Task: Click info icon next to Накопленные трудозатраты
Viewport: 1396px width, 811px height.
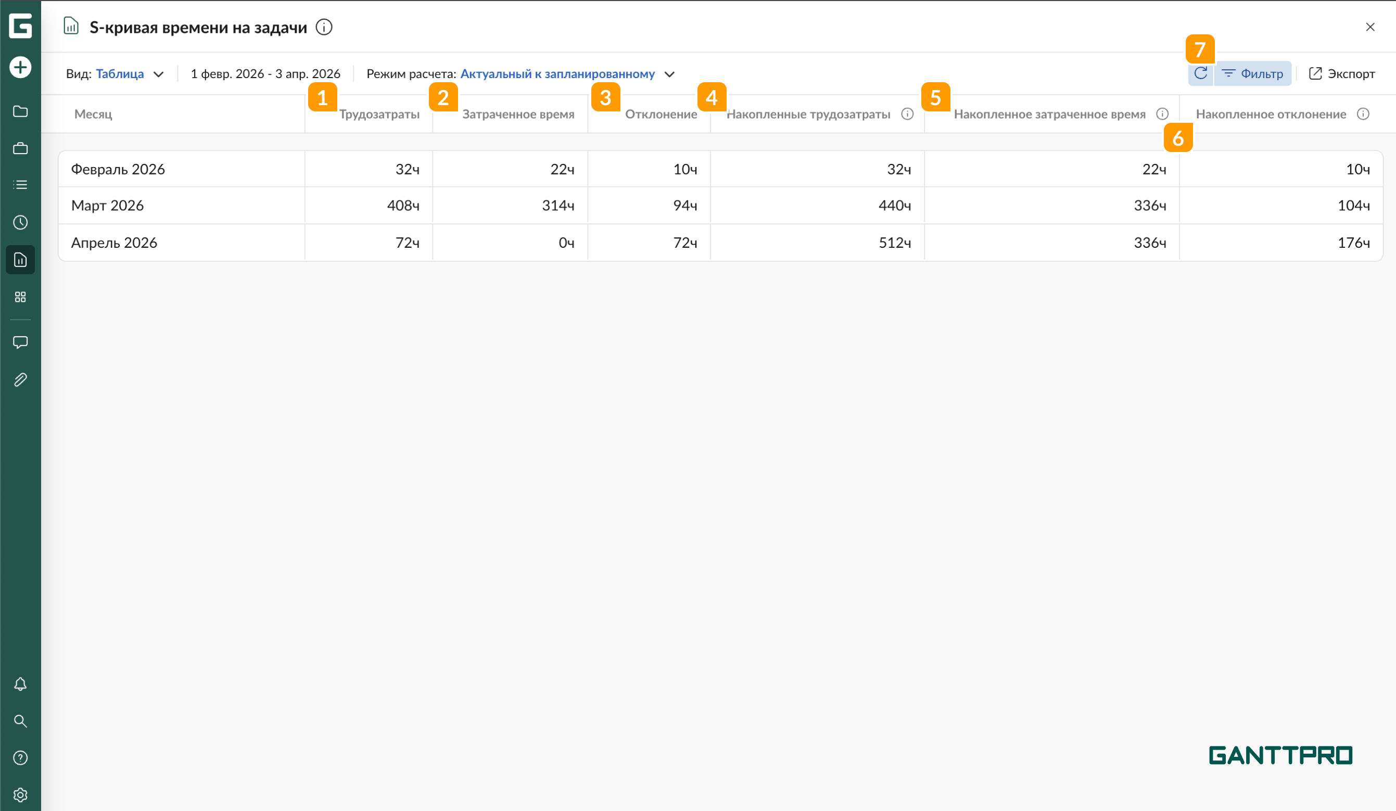Action: coord(907,114)
